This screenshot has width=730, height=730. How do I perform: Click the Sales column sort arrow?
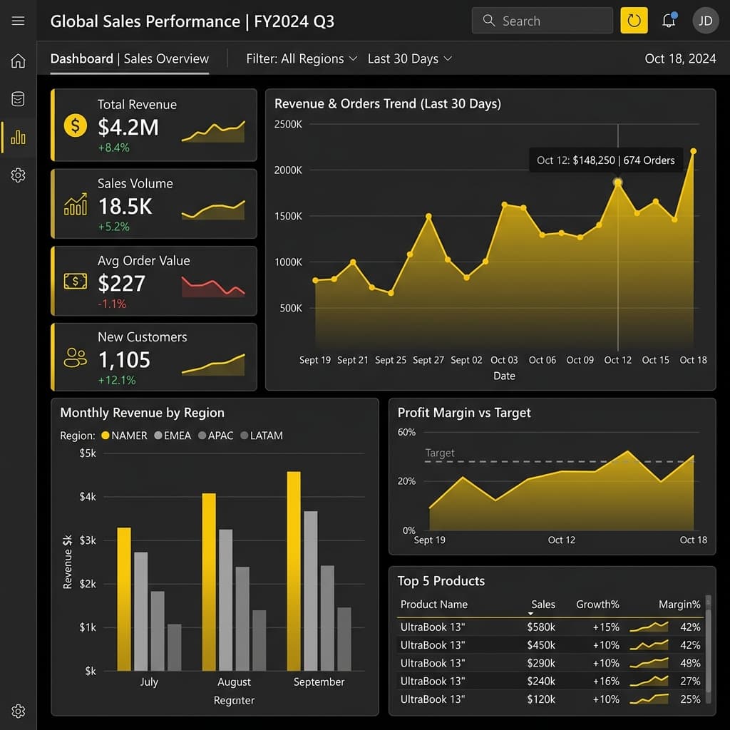[530, 614]
